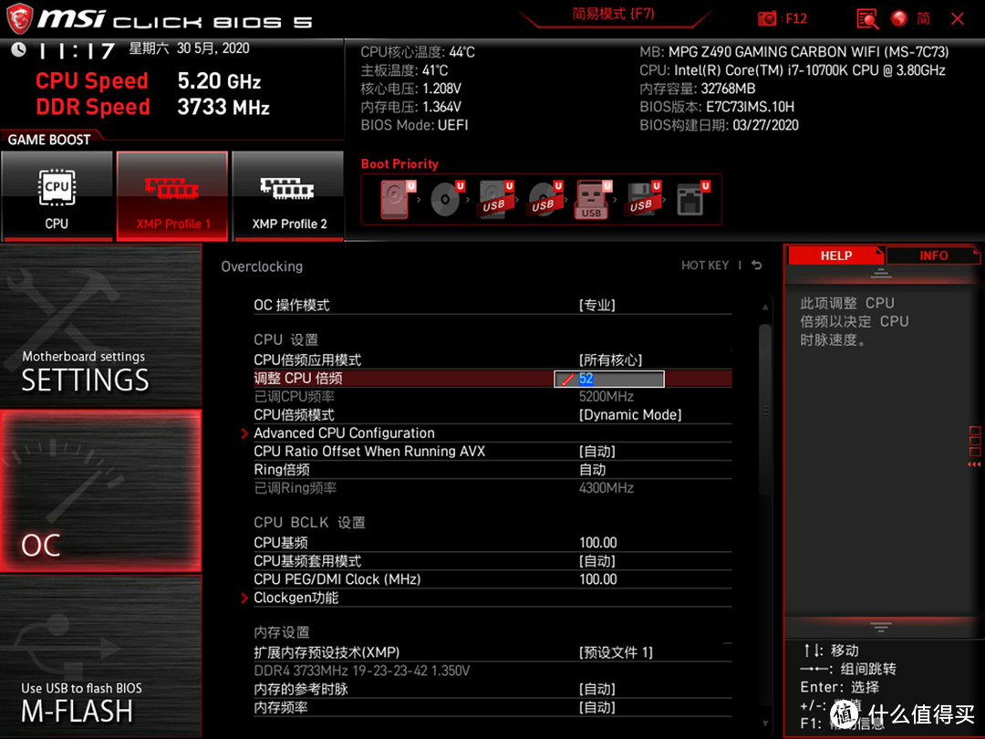This screenshot has width=985, height=739.
Task: Click the MSI dragon shield logo
Action: point(19,19)
